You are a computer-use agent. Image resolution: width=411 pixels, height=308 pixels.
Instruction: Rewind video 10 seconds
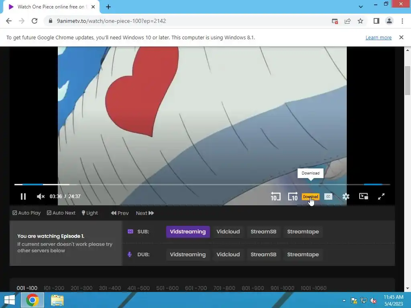click(275, 197)
